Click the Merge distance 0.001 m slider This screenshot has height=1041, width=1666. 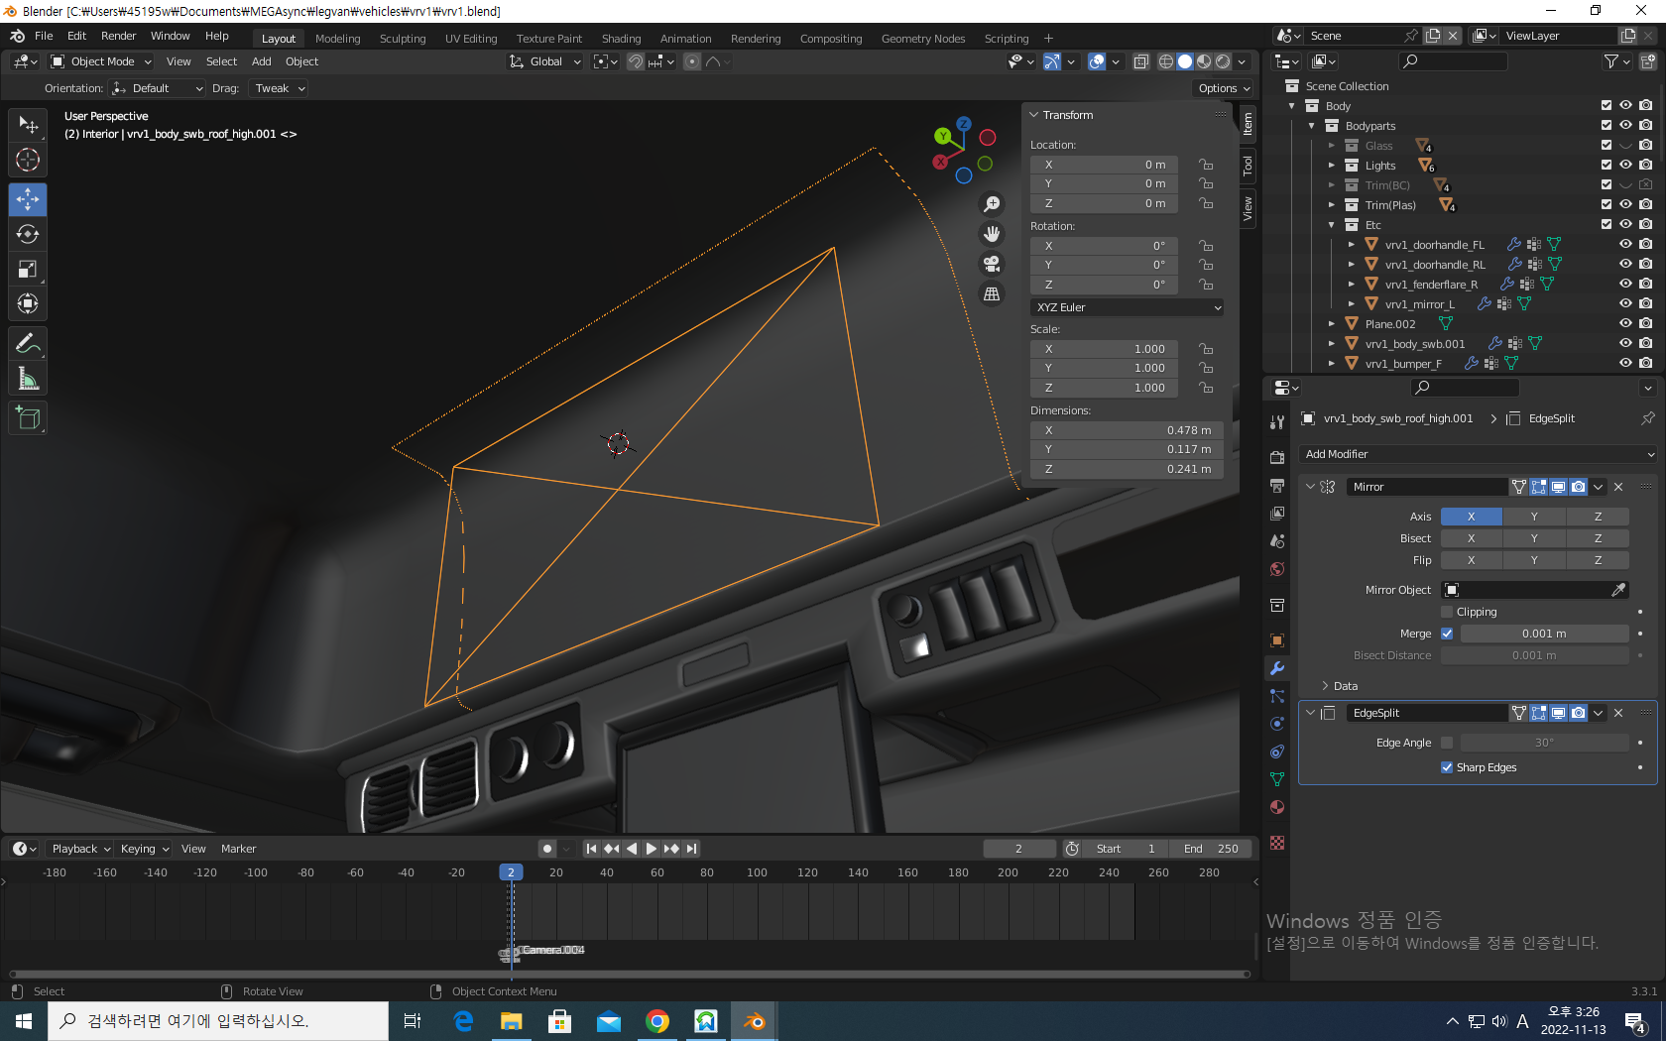point(1543,634)
